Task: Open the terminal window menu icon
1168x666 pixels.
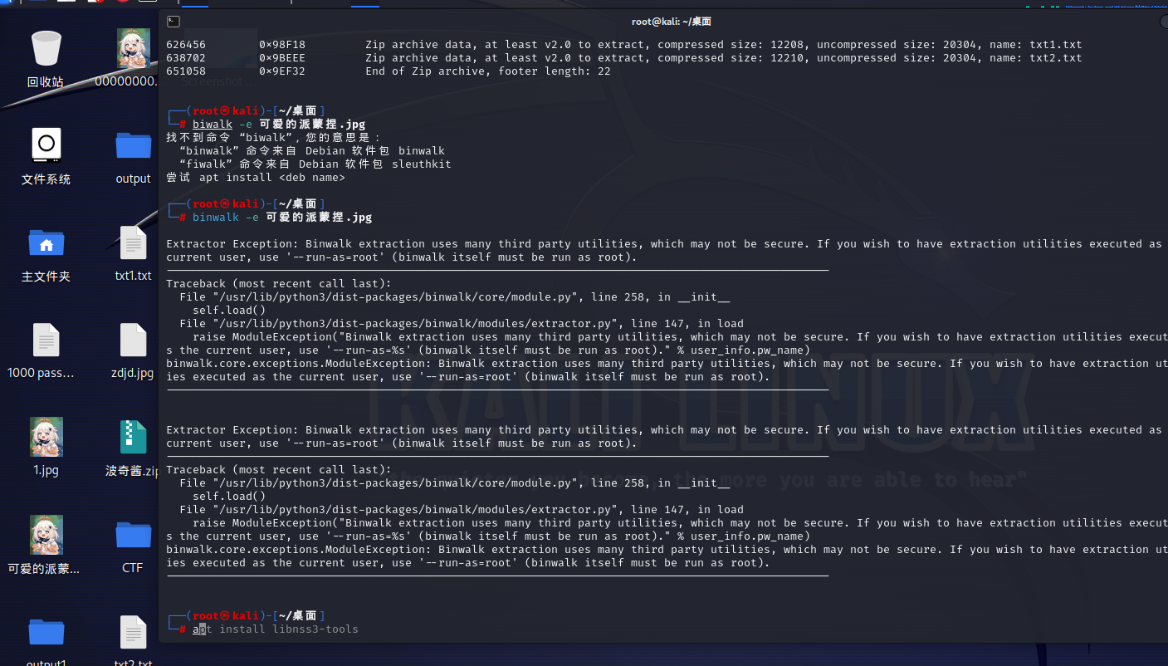Action: click(x=173, y=22)
